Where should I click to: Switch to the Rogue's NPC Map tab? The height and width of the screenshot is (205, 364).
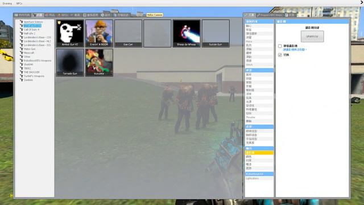pyautogui.click(x=270, y=15)
